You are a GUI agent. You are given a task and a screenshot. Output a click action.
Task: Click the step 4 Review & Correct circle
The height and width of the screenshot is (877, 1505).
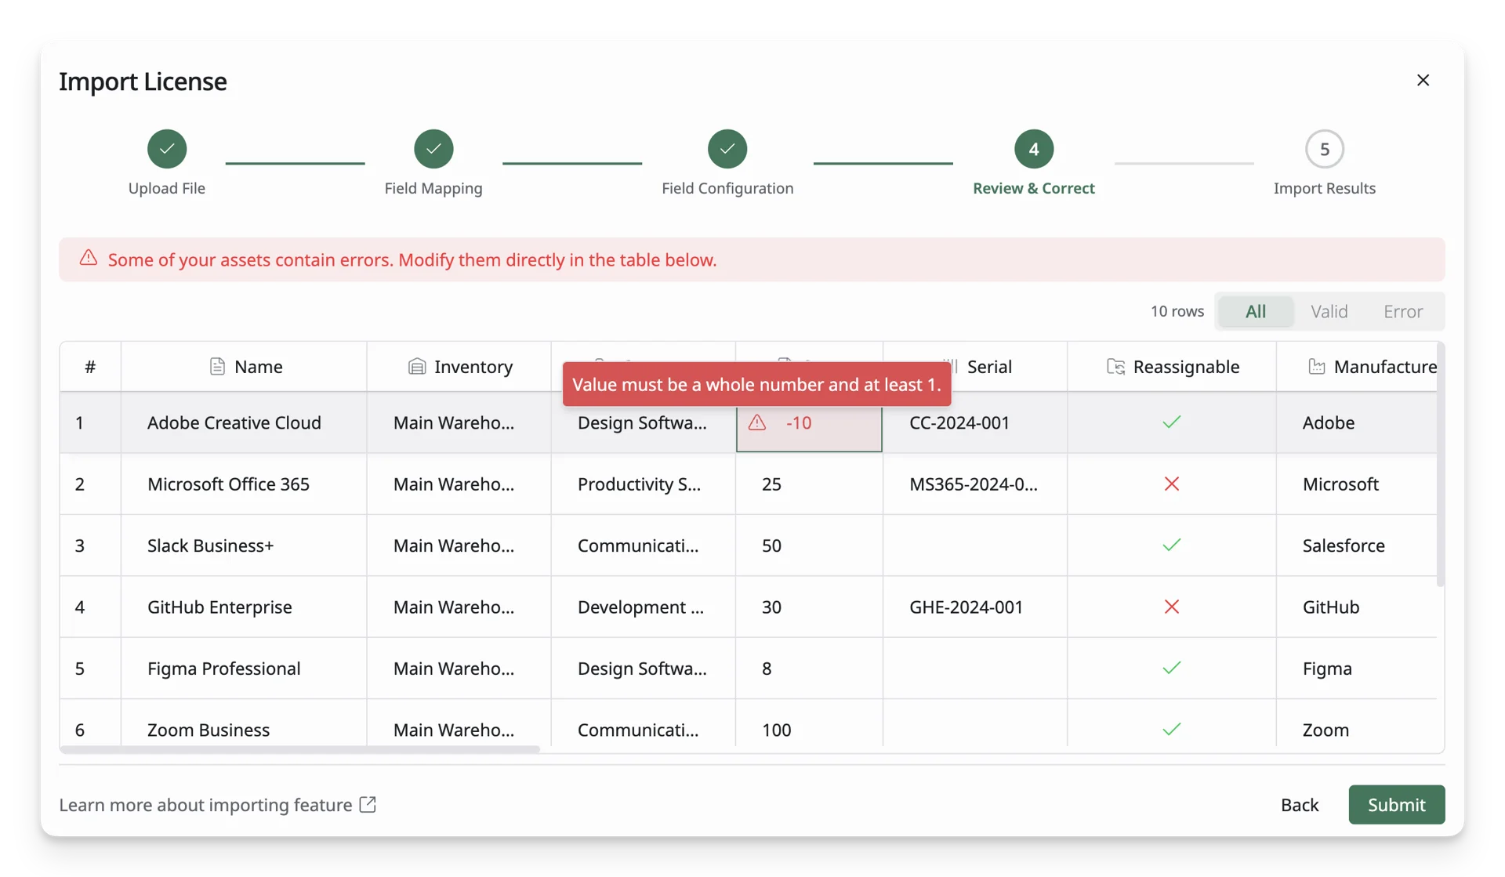(x=1034, y=149)
